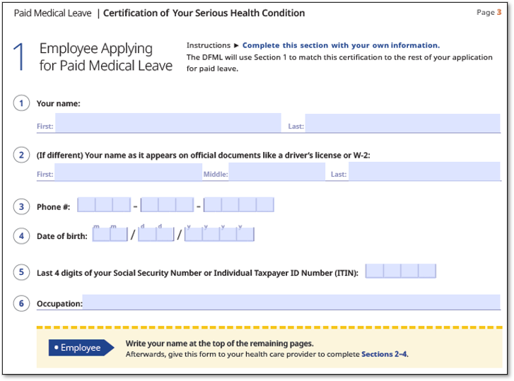Click the Last name input field
Screen dimensions: 514x381
pyautogui.click(x=402, y=124)
